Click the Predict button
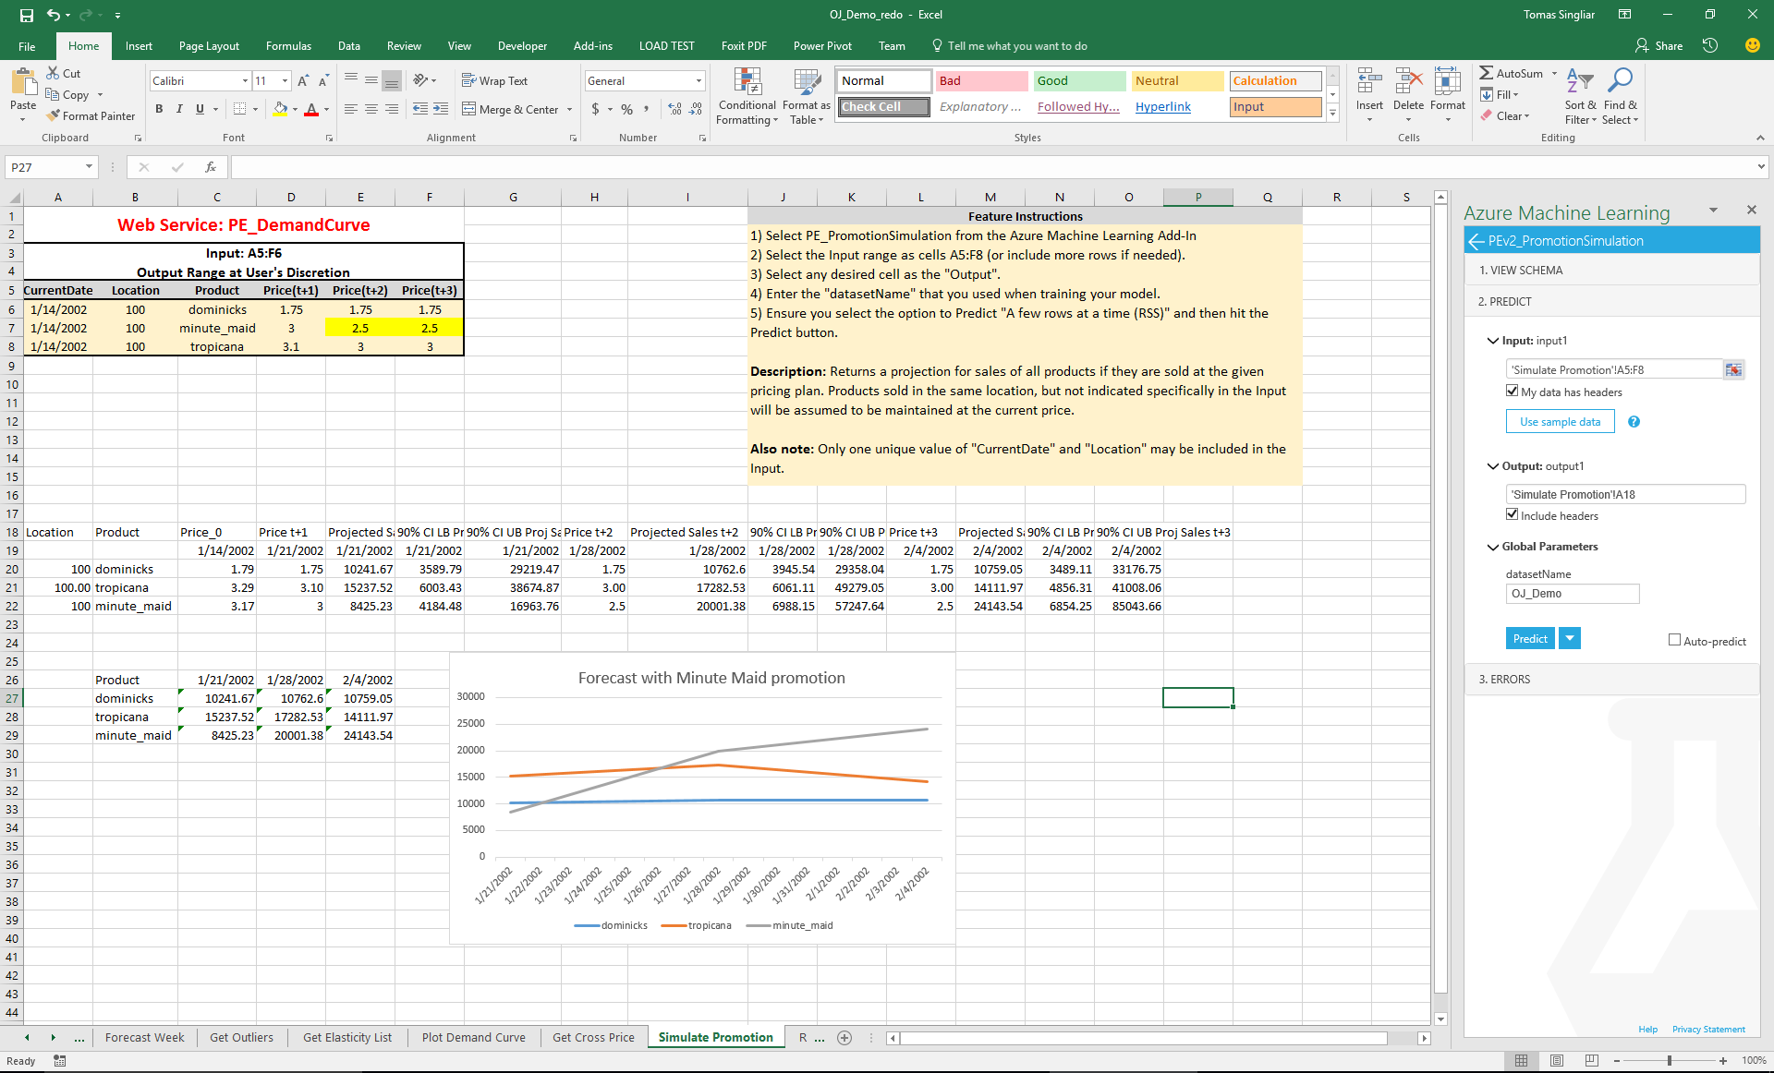This screenshot has height=1073, width=1774. pos(1530,638)
